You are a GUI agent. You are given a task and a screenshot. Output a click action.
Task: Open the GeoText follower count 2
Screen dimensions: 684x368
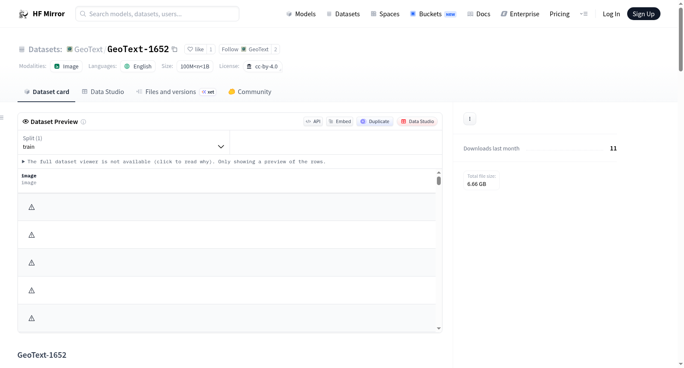pyautogui.click(x=276, y=49)
